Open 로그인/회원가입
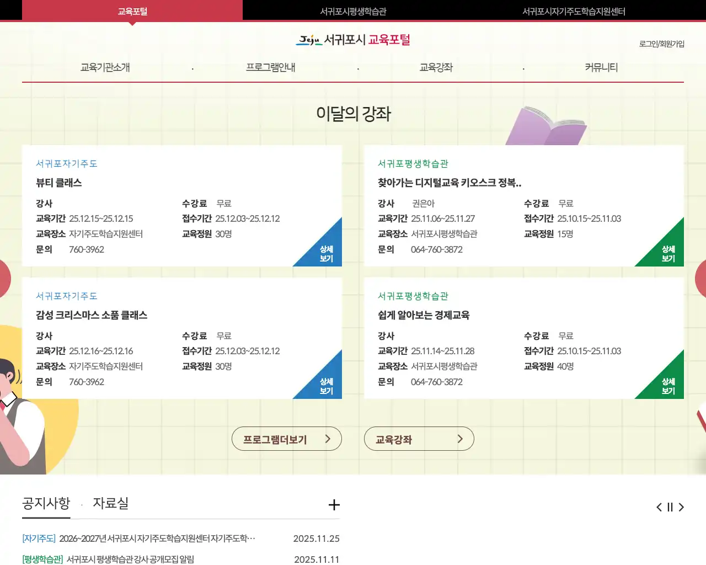Screen dimensions: 706x565 tap(662, 44)
